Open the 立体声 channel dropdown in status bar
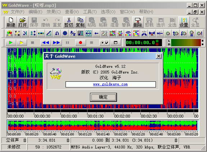This screenshot has height=152, width=207. coord(25,141)
